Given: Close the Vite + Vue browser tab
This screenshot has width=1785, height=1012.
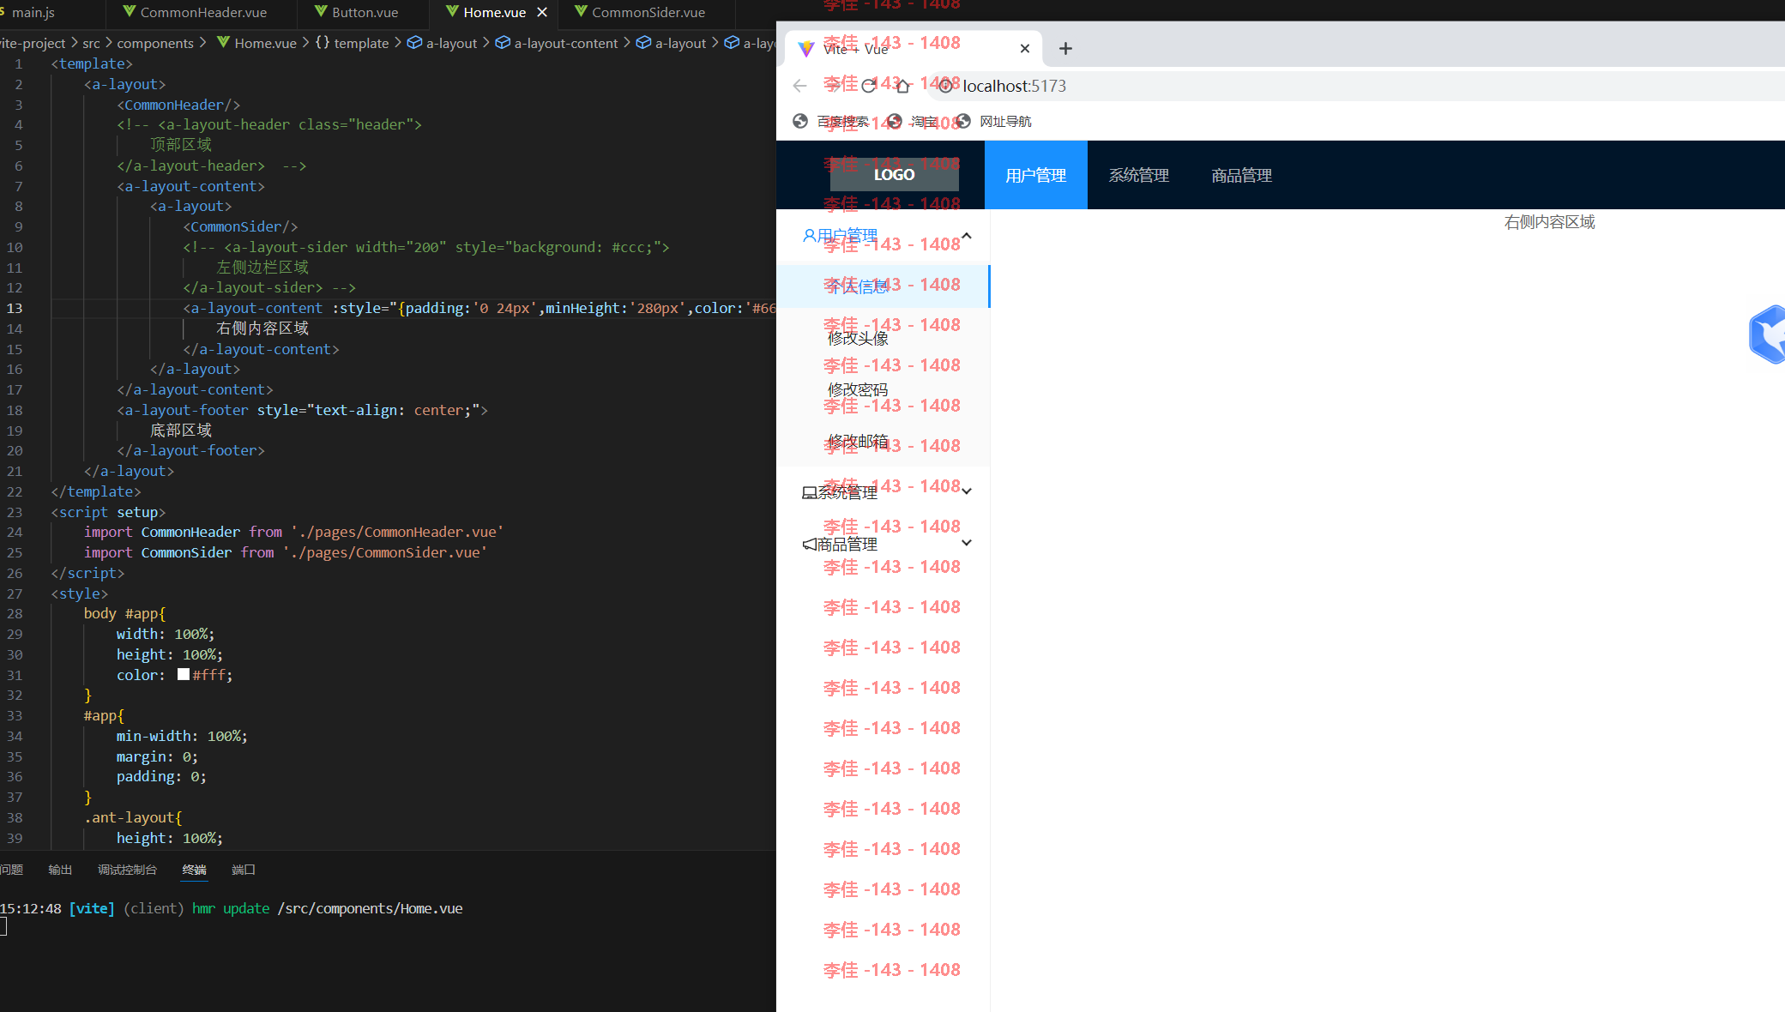Looking at the screenshot, I should pos(1024,49).
